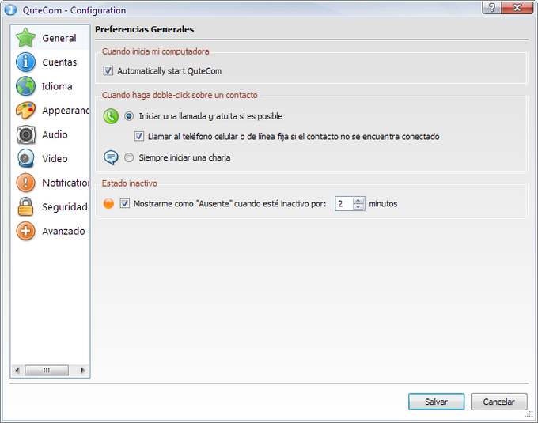Click the webcam Video icon
This screenshot has height=423, width=538.
25,158
